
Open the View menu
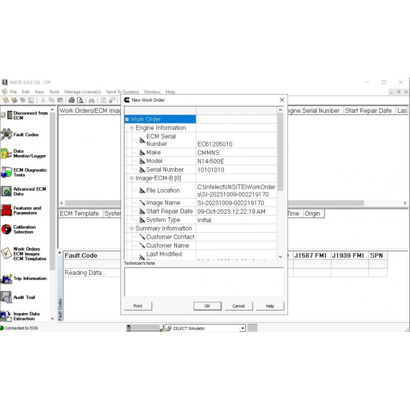pos(39,92)
